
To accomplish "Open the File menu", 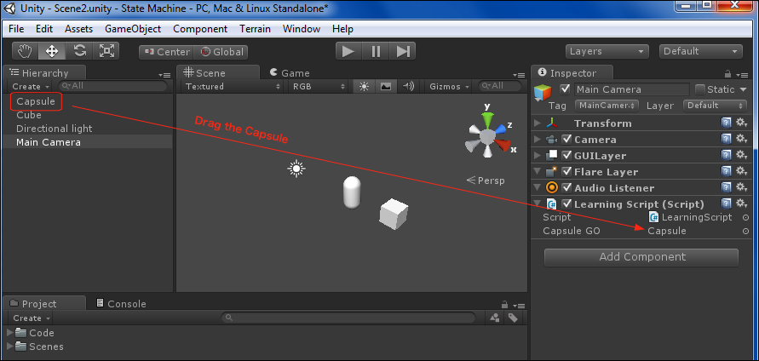I will tap(16, 29).
